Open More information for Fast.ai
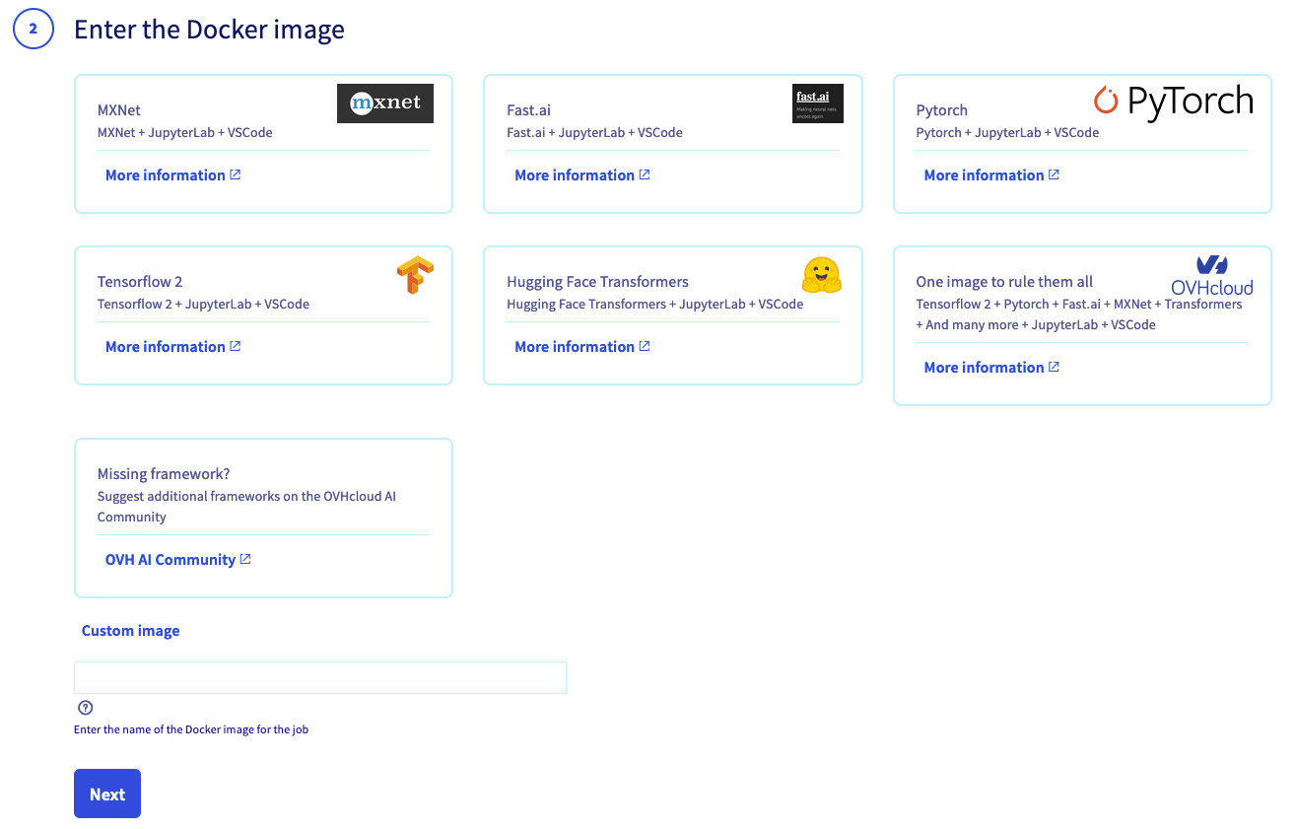 tap(581, 175)
